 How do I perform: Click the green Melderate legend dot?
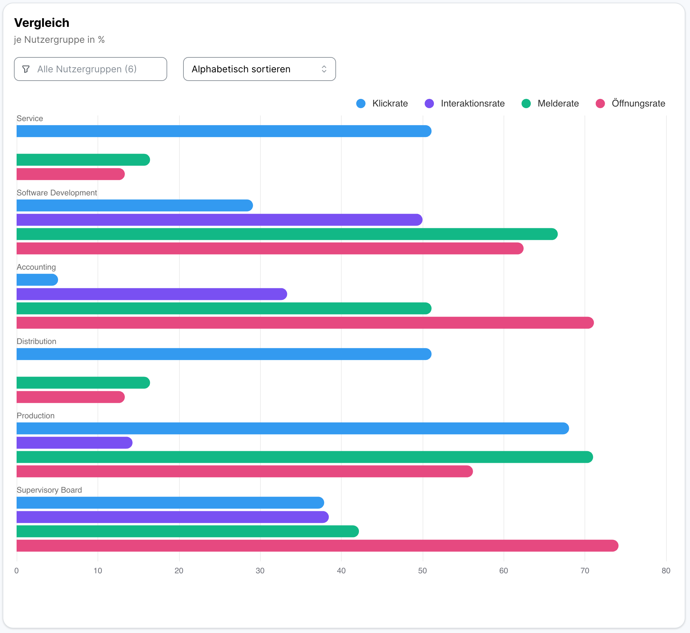(x=526, y=104)
